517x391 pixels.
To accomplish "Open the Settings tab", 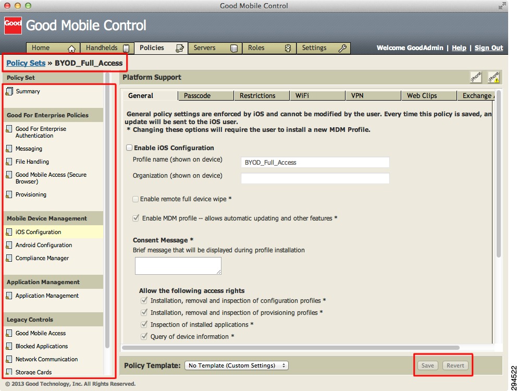I will click(x=324, y=48).
